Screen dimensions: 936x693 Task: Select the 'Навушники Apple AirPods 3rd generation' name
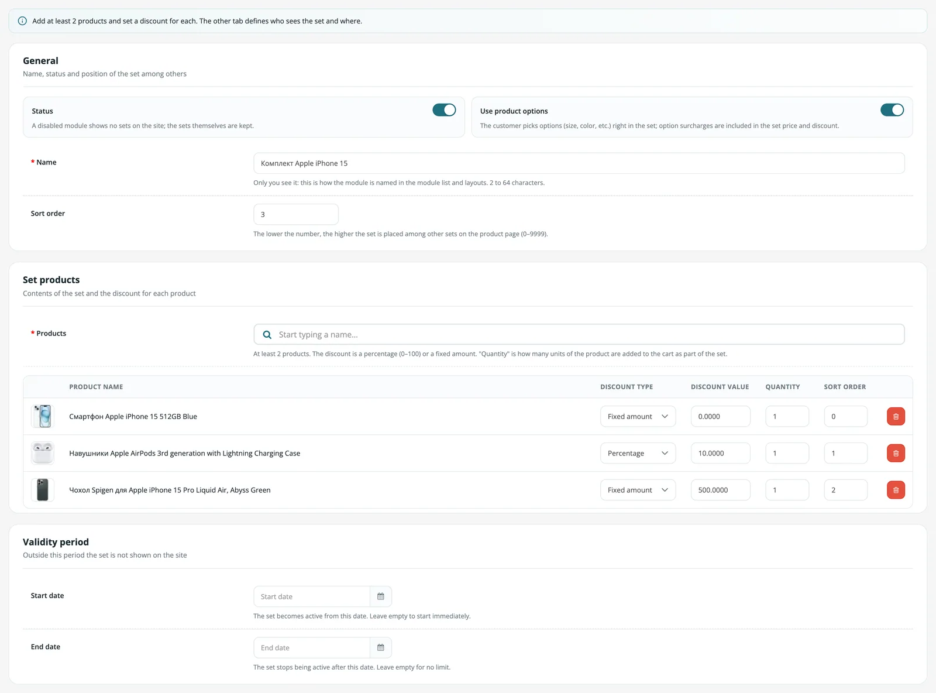click(185, 454)
